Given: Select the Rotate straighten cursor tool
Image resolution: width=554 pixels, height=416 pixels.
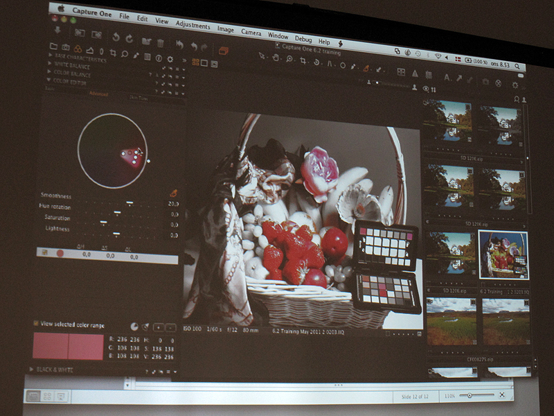Looking at the screenshot, I should click(x=316, y=62).
